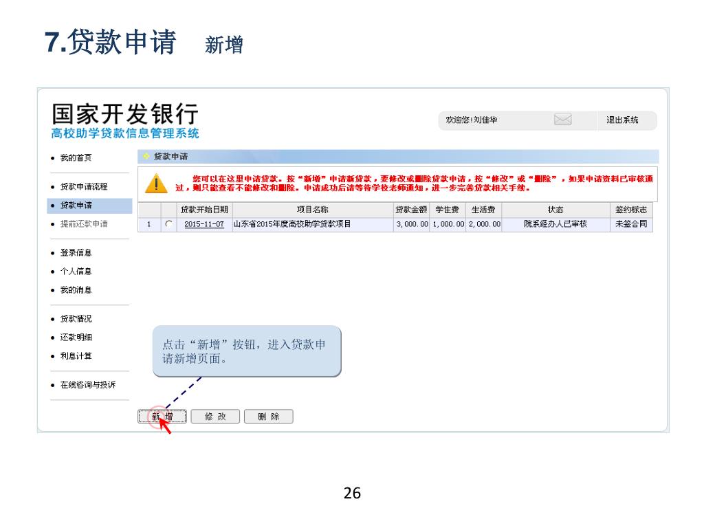The width and height of the screenshot is (704, 528).
Task: Click the 院系经办人已审核 status cell
Action: tap(555, 224)
